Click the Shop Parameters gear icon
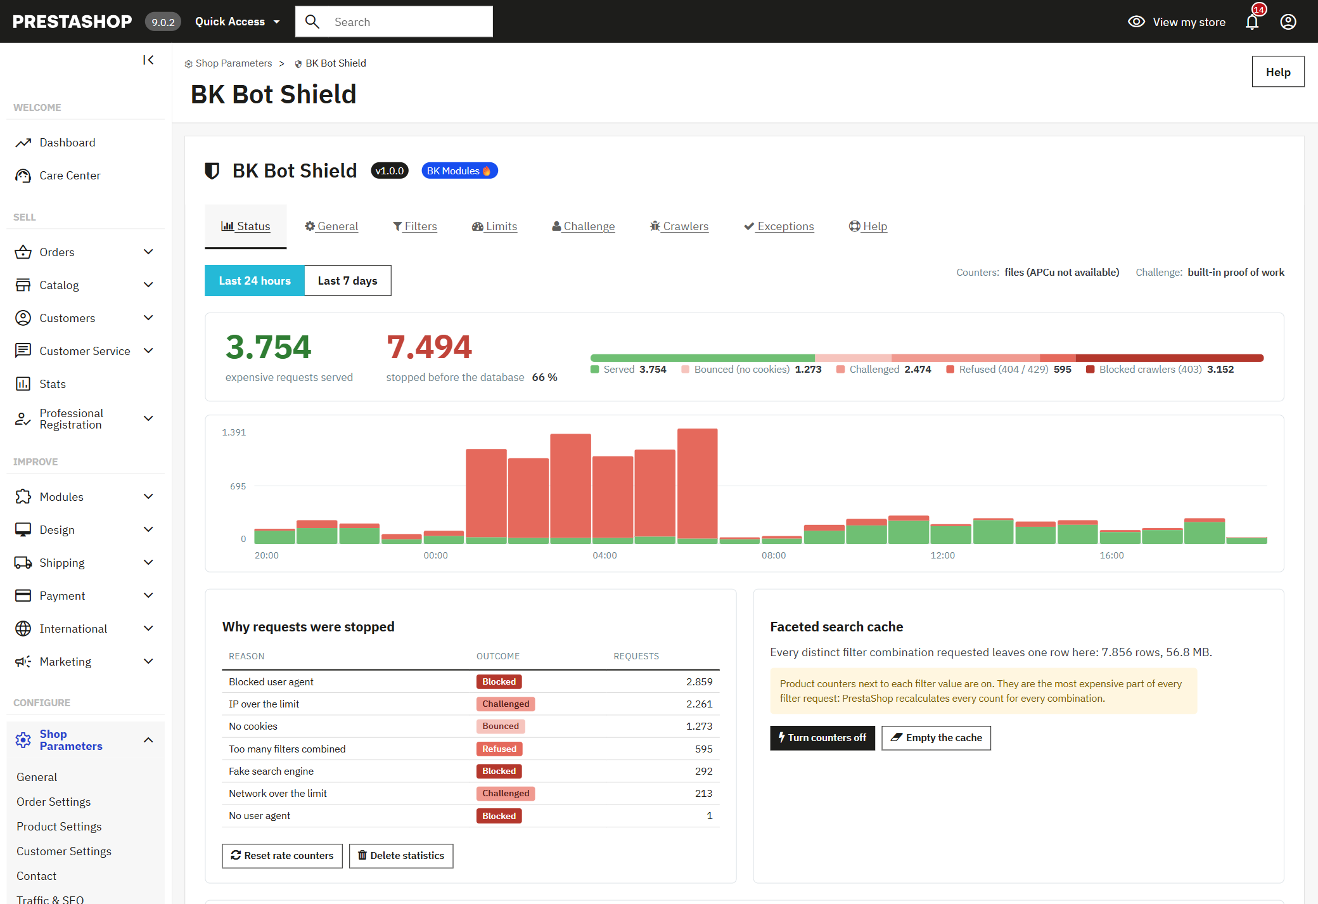The image size is (1318, 904). (x=23, y=740)
